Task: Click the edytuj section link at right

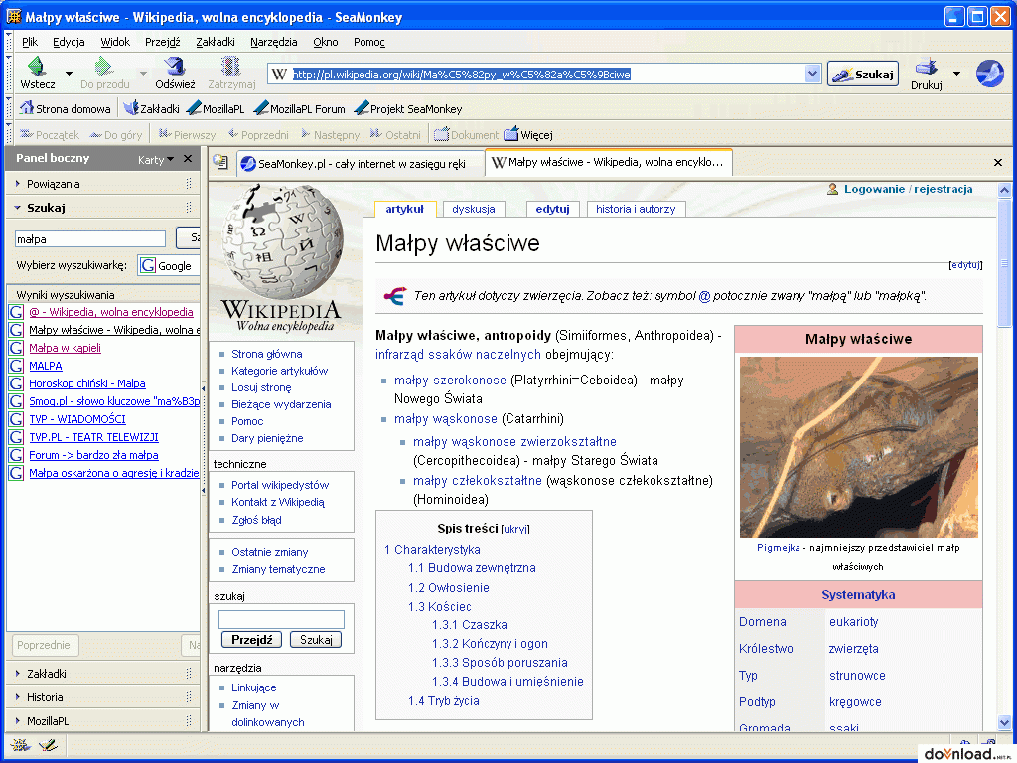Action: tap(965, 264)
